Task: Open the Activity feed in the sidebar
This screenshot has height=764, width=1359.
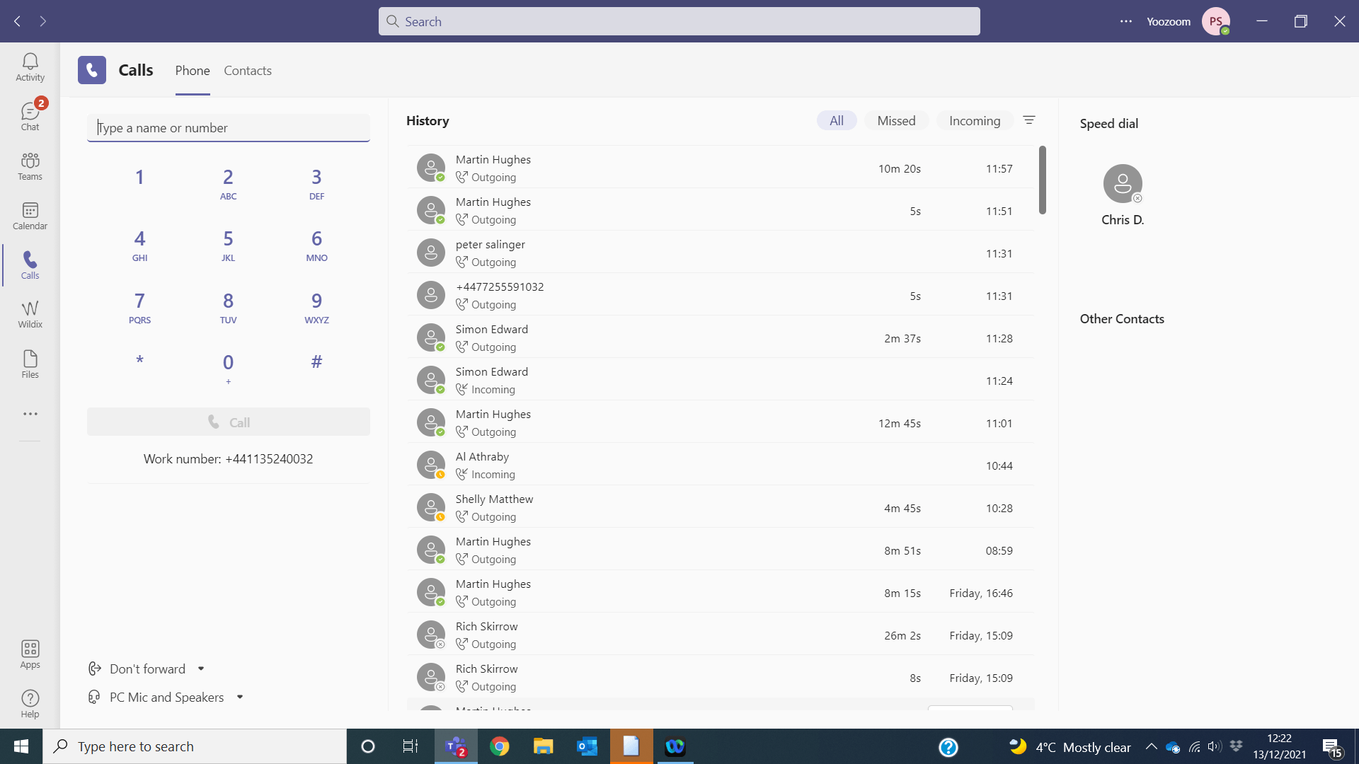Action: tap(30, 67)
